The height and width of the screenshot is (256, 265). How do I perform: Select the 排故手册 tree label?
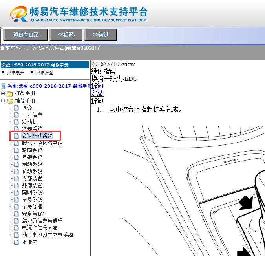pos(25,93)
